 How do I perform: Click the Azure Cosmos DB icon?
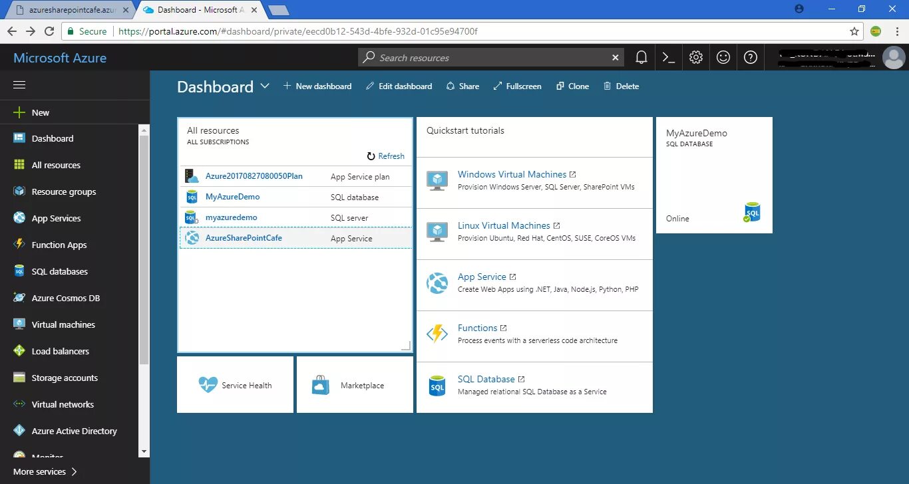(19, 298)
